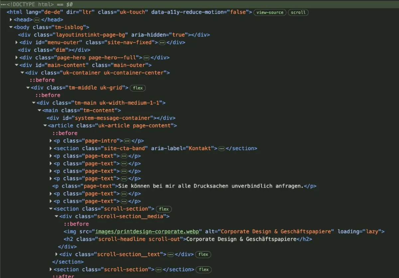This screenshot has width=399, height=278.
Task: Click the 'Kontakt' aria-label value
Action: [200, 148]
